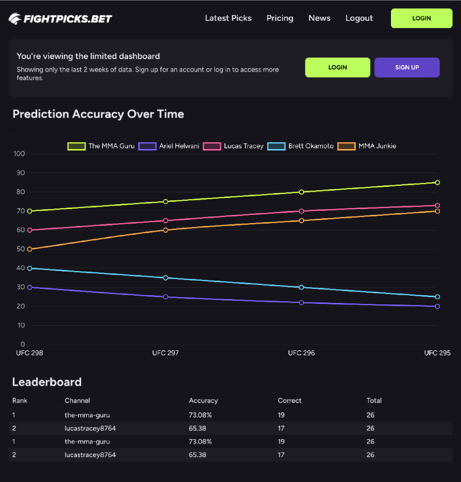Click Lucas Tracey point at UFC 296

302,211
